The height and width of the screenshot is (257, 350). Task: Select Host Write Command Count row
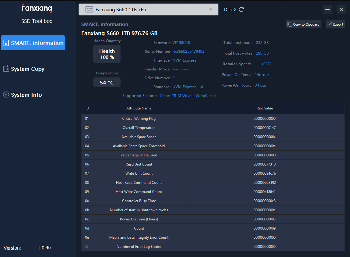click(x=213, y=192)
